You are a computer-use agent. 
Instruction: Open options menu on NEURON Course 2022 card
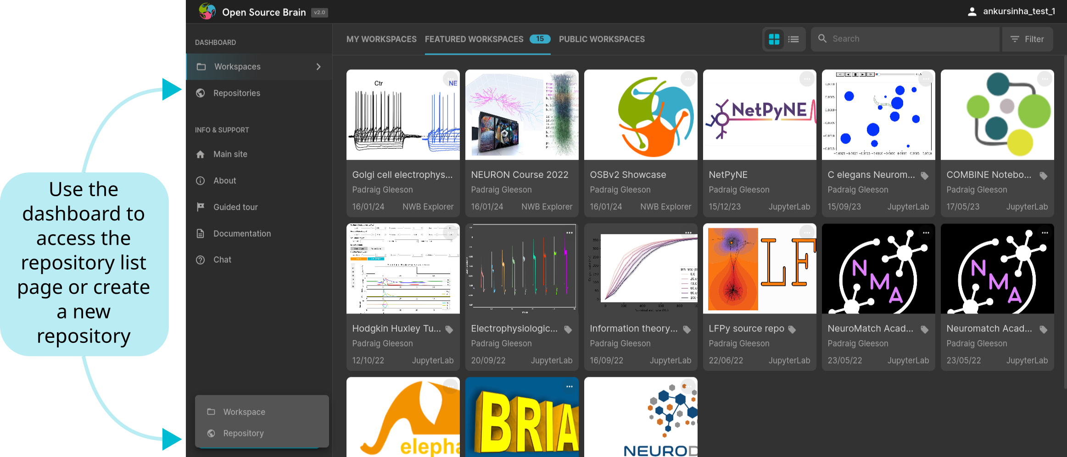[570, 79]
